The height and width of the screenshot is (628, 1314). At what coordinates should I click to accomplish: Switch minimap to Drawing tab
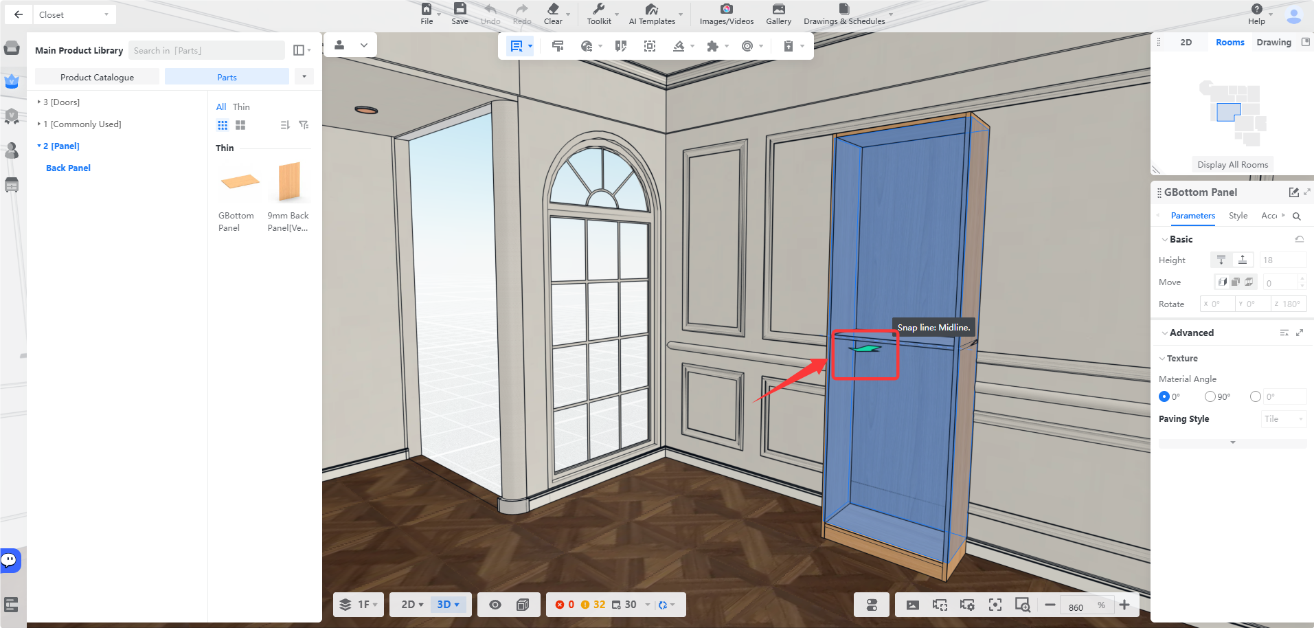(1273, 42)
